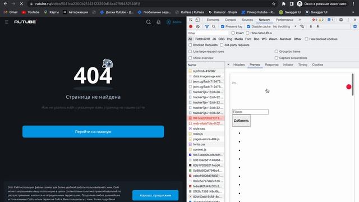Image resolution: width=359 pixels, height=202 pixels.
Task: Toggle network filter funnel icon
Action: pos(207,26)
